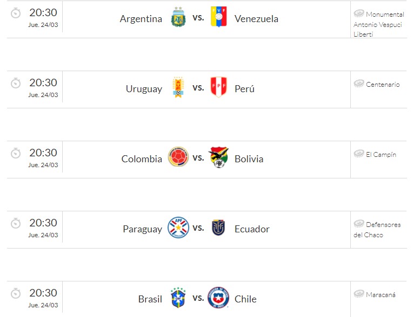Click the vs. text between Colombia and Bolivia
The image size is (413, 317).
pos(198,158)
